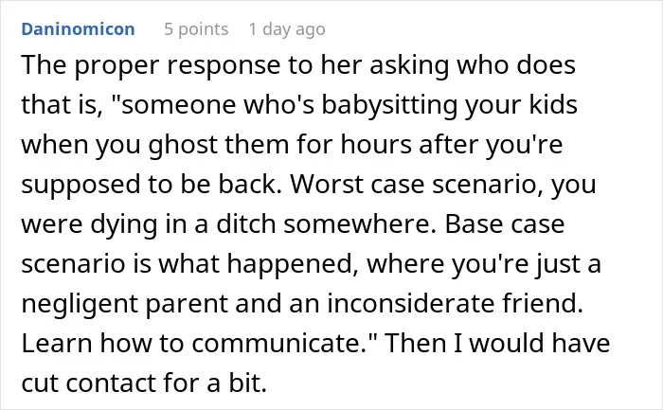Click the phrase "negligent parent"
This screenshot has width=663, height=410.
tap(125, 304)
